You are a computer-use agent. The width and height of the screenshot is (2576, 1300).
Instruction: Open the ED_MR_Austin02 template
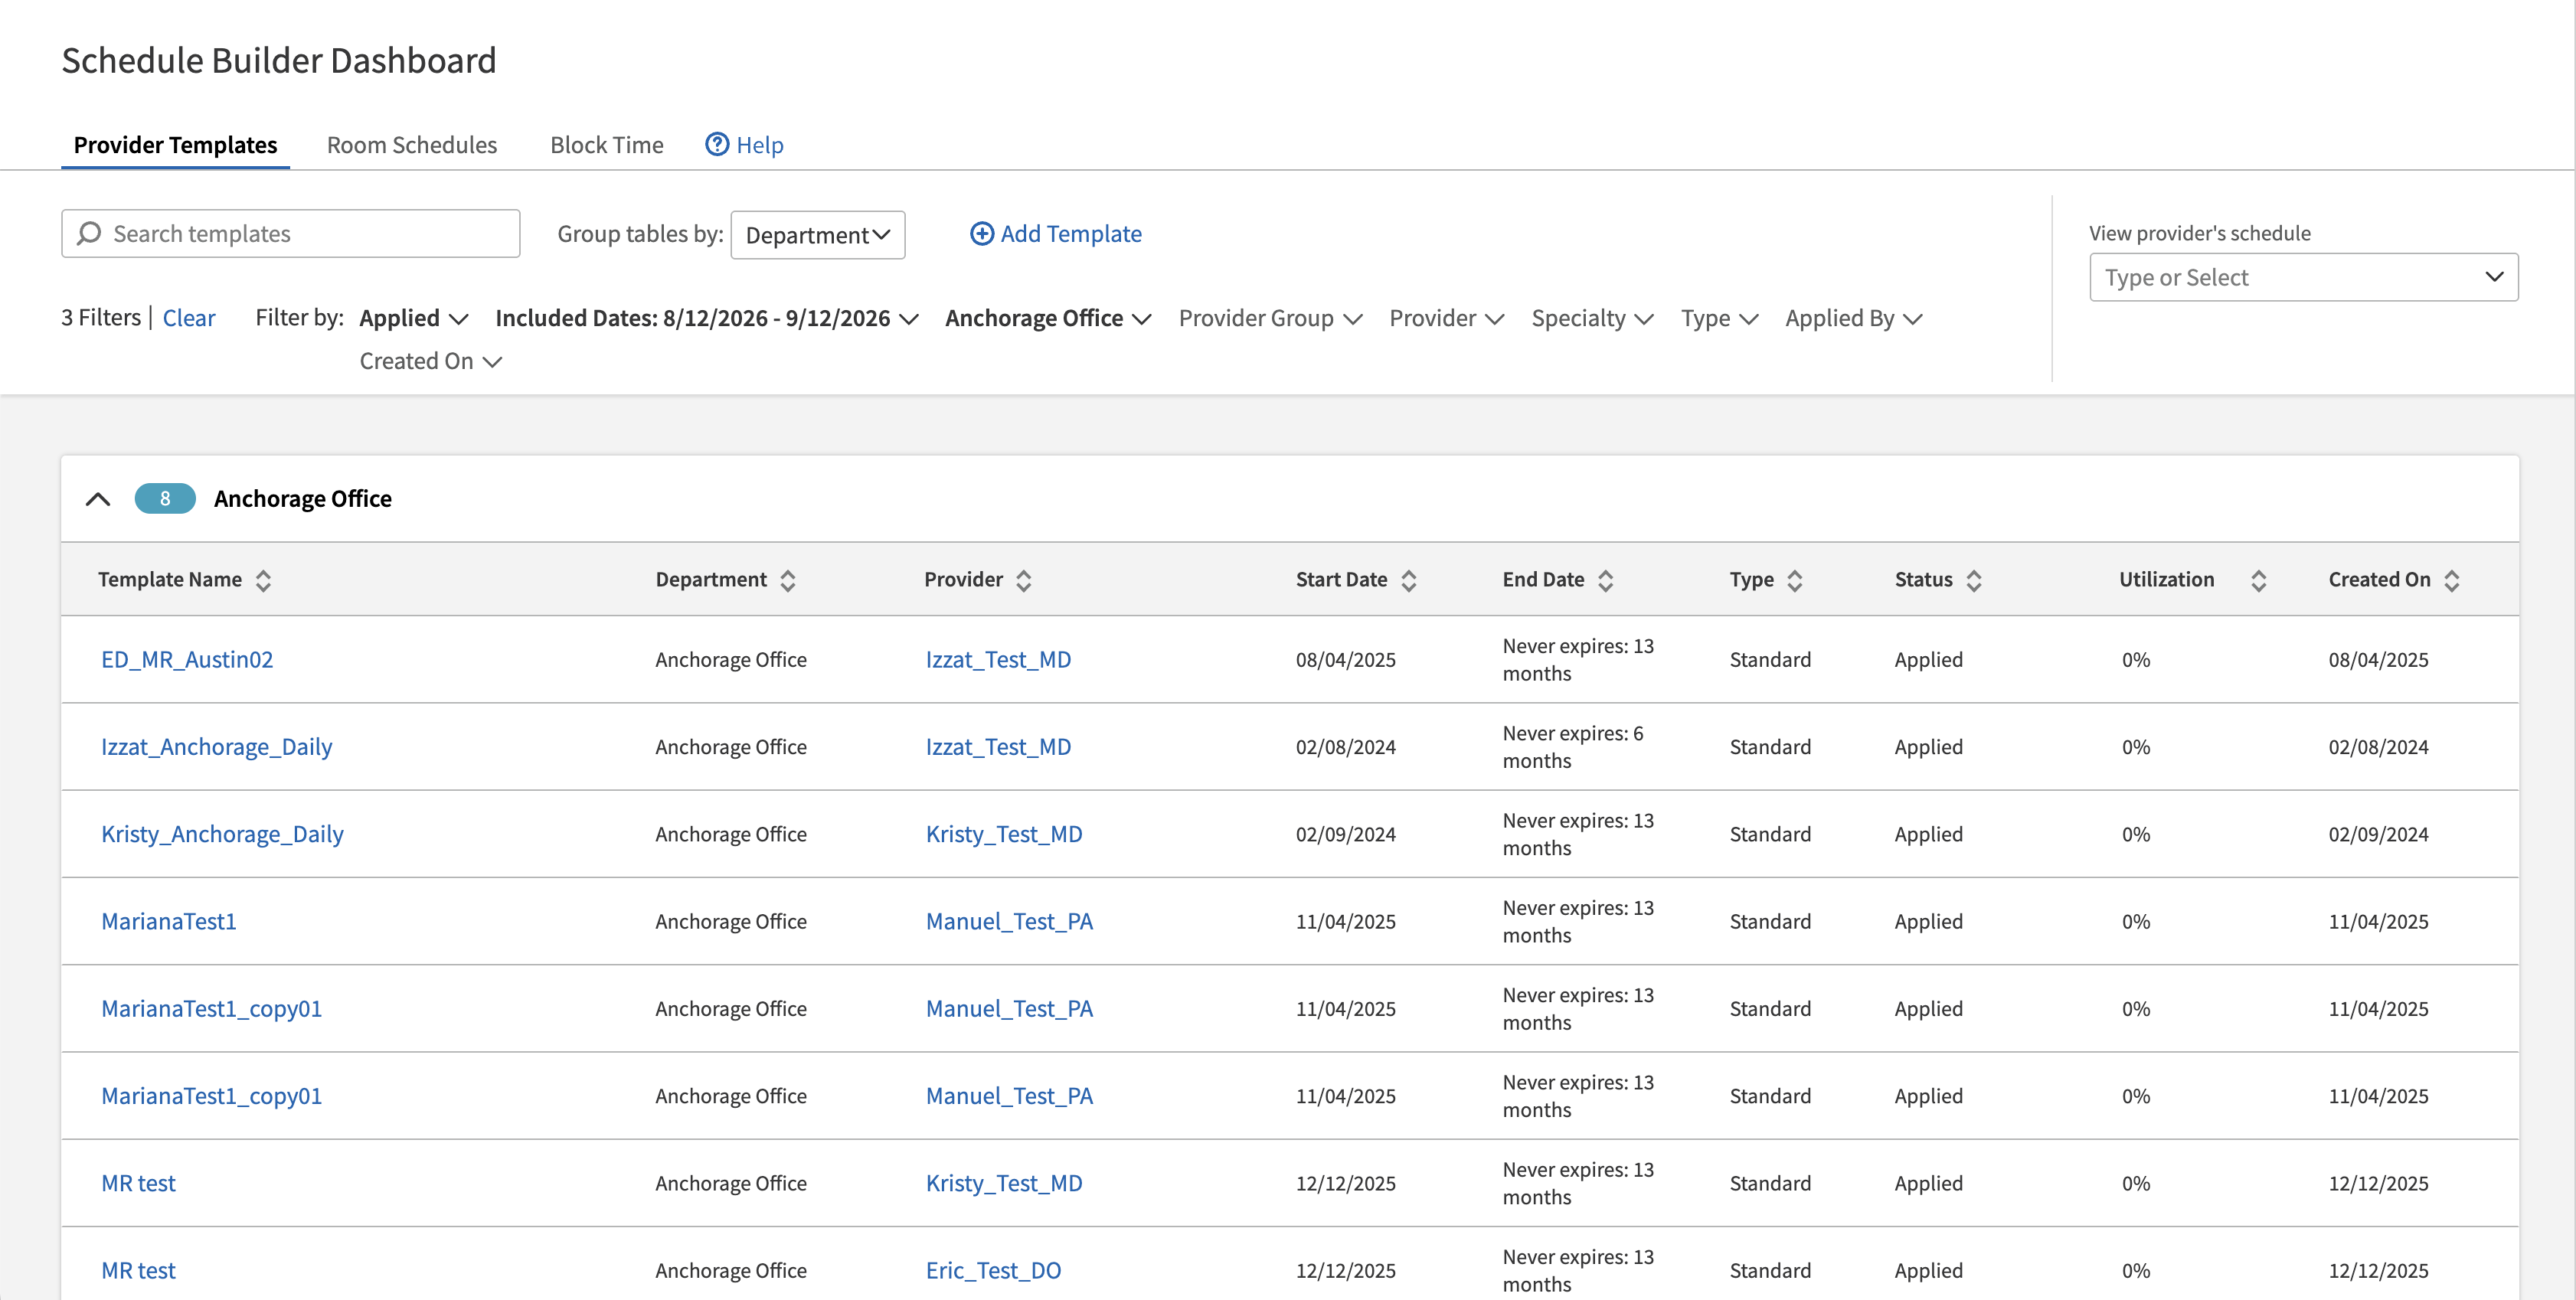(187, 659)
